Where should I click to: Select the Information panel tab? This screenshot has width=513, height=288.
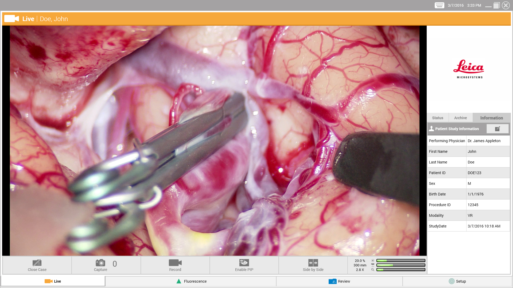click(491, 118)
